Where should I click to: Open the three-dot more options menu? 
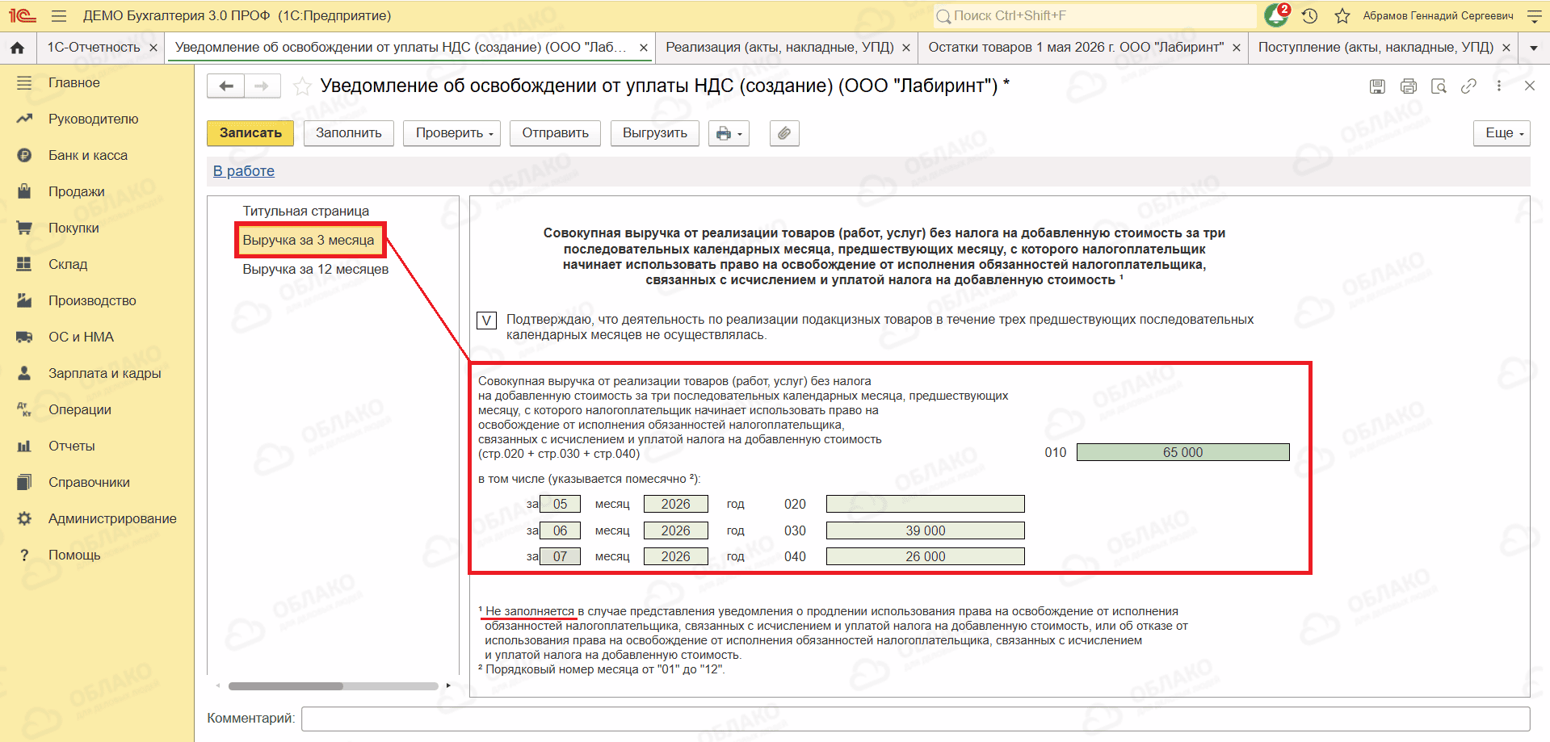(1499, 86)
